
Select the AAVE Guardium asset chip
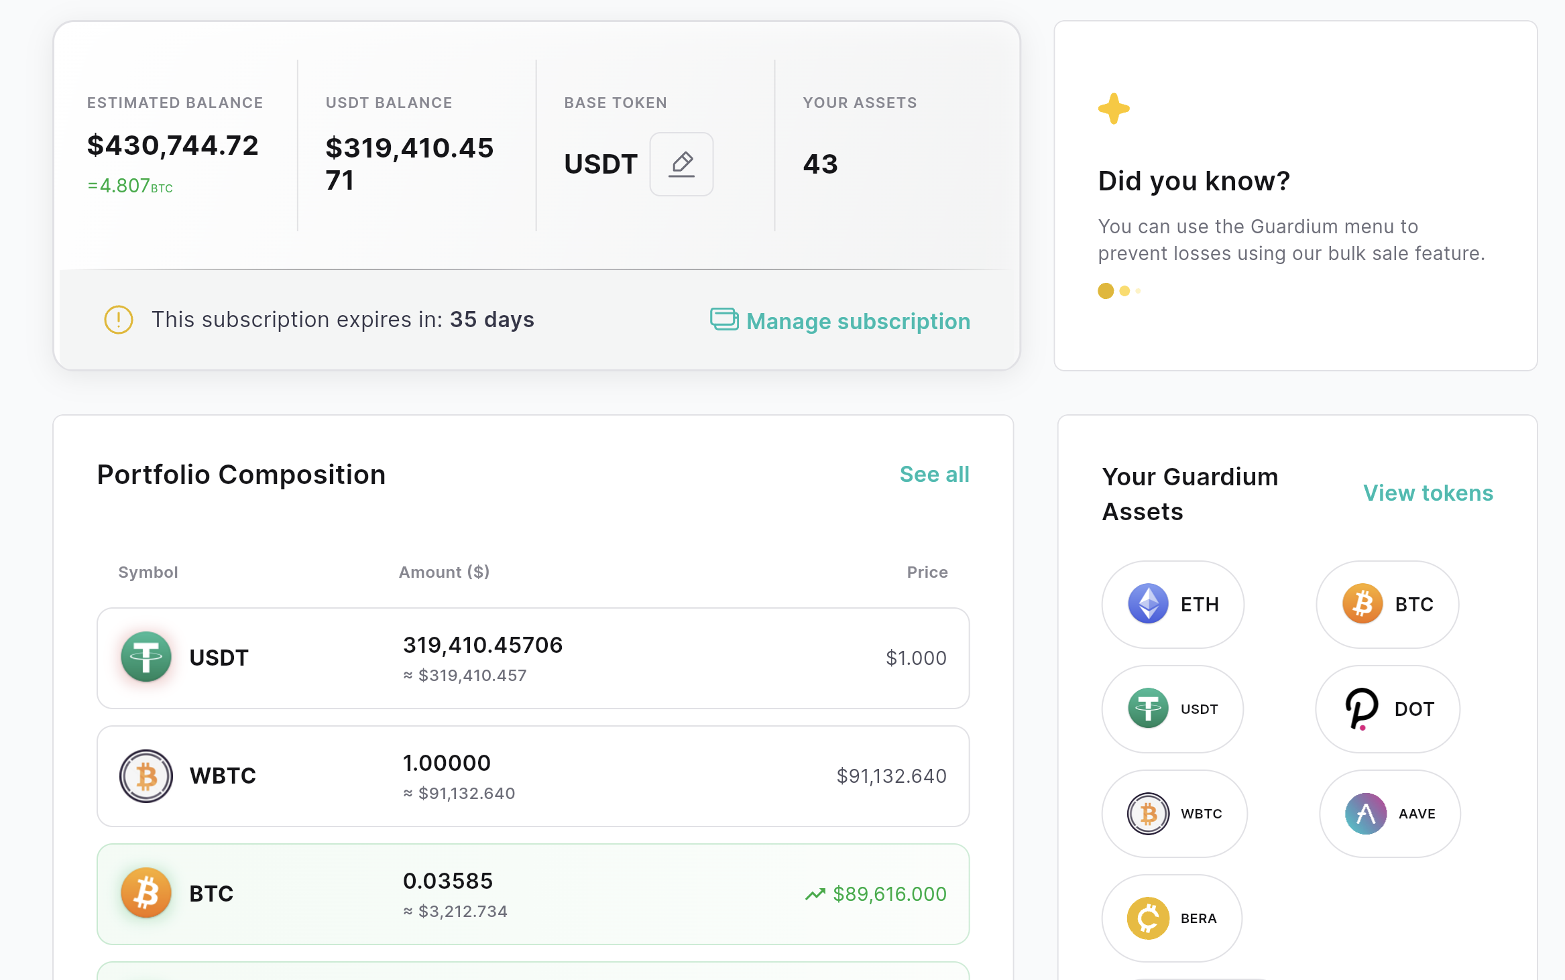pyautogui.click(x=1389, y=814)
